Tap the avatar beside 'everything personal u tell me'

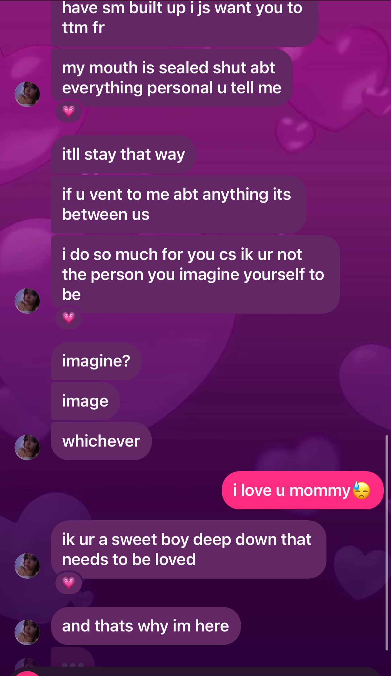pos(27,94)
